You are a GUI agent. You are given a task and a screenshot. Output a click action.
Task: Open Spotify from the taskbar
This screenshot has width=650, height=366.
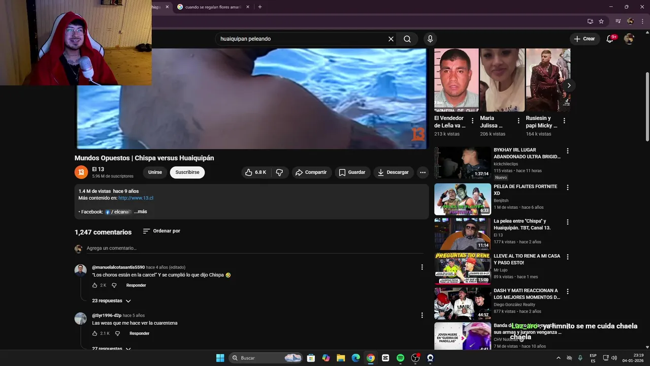(400, 358)
